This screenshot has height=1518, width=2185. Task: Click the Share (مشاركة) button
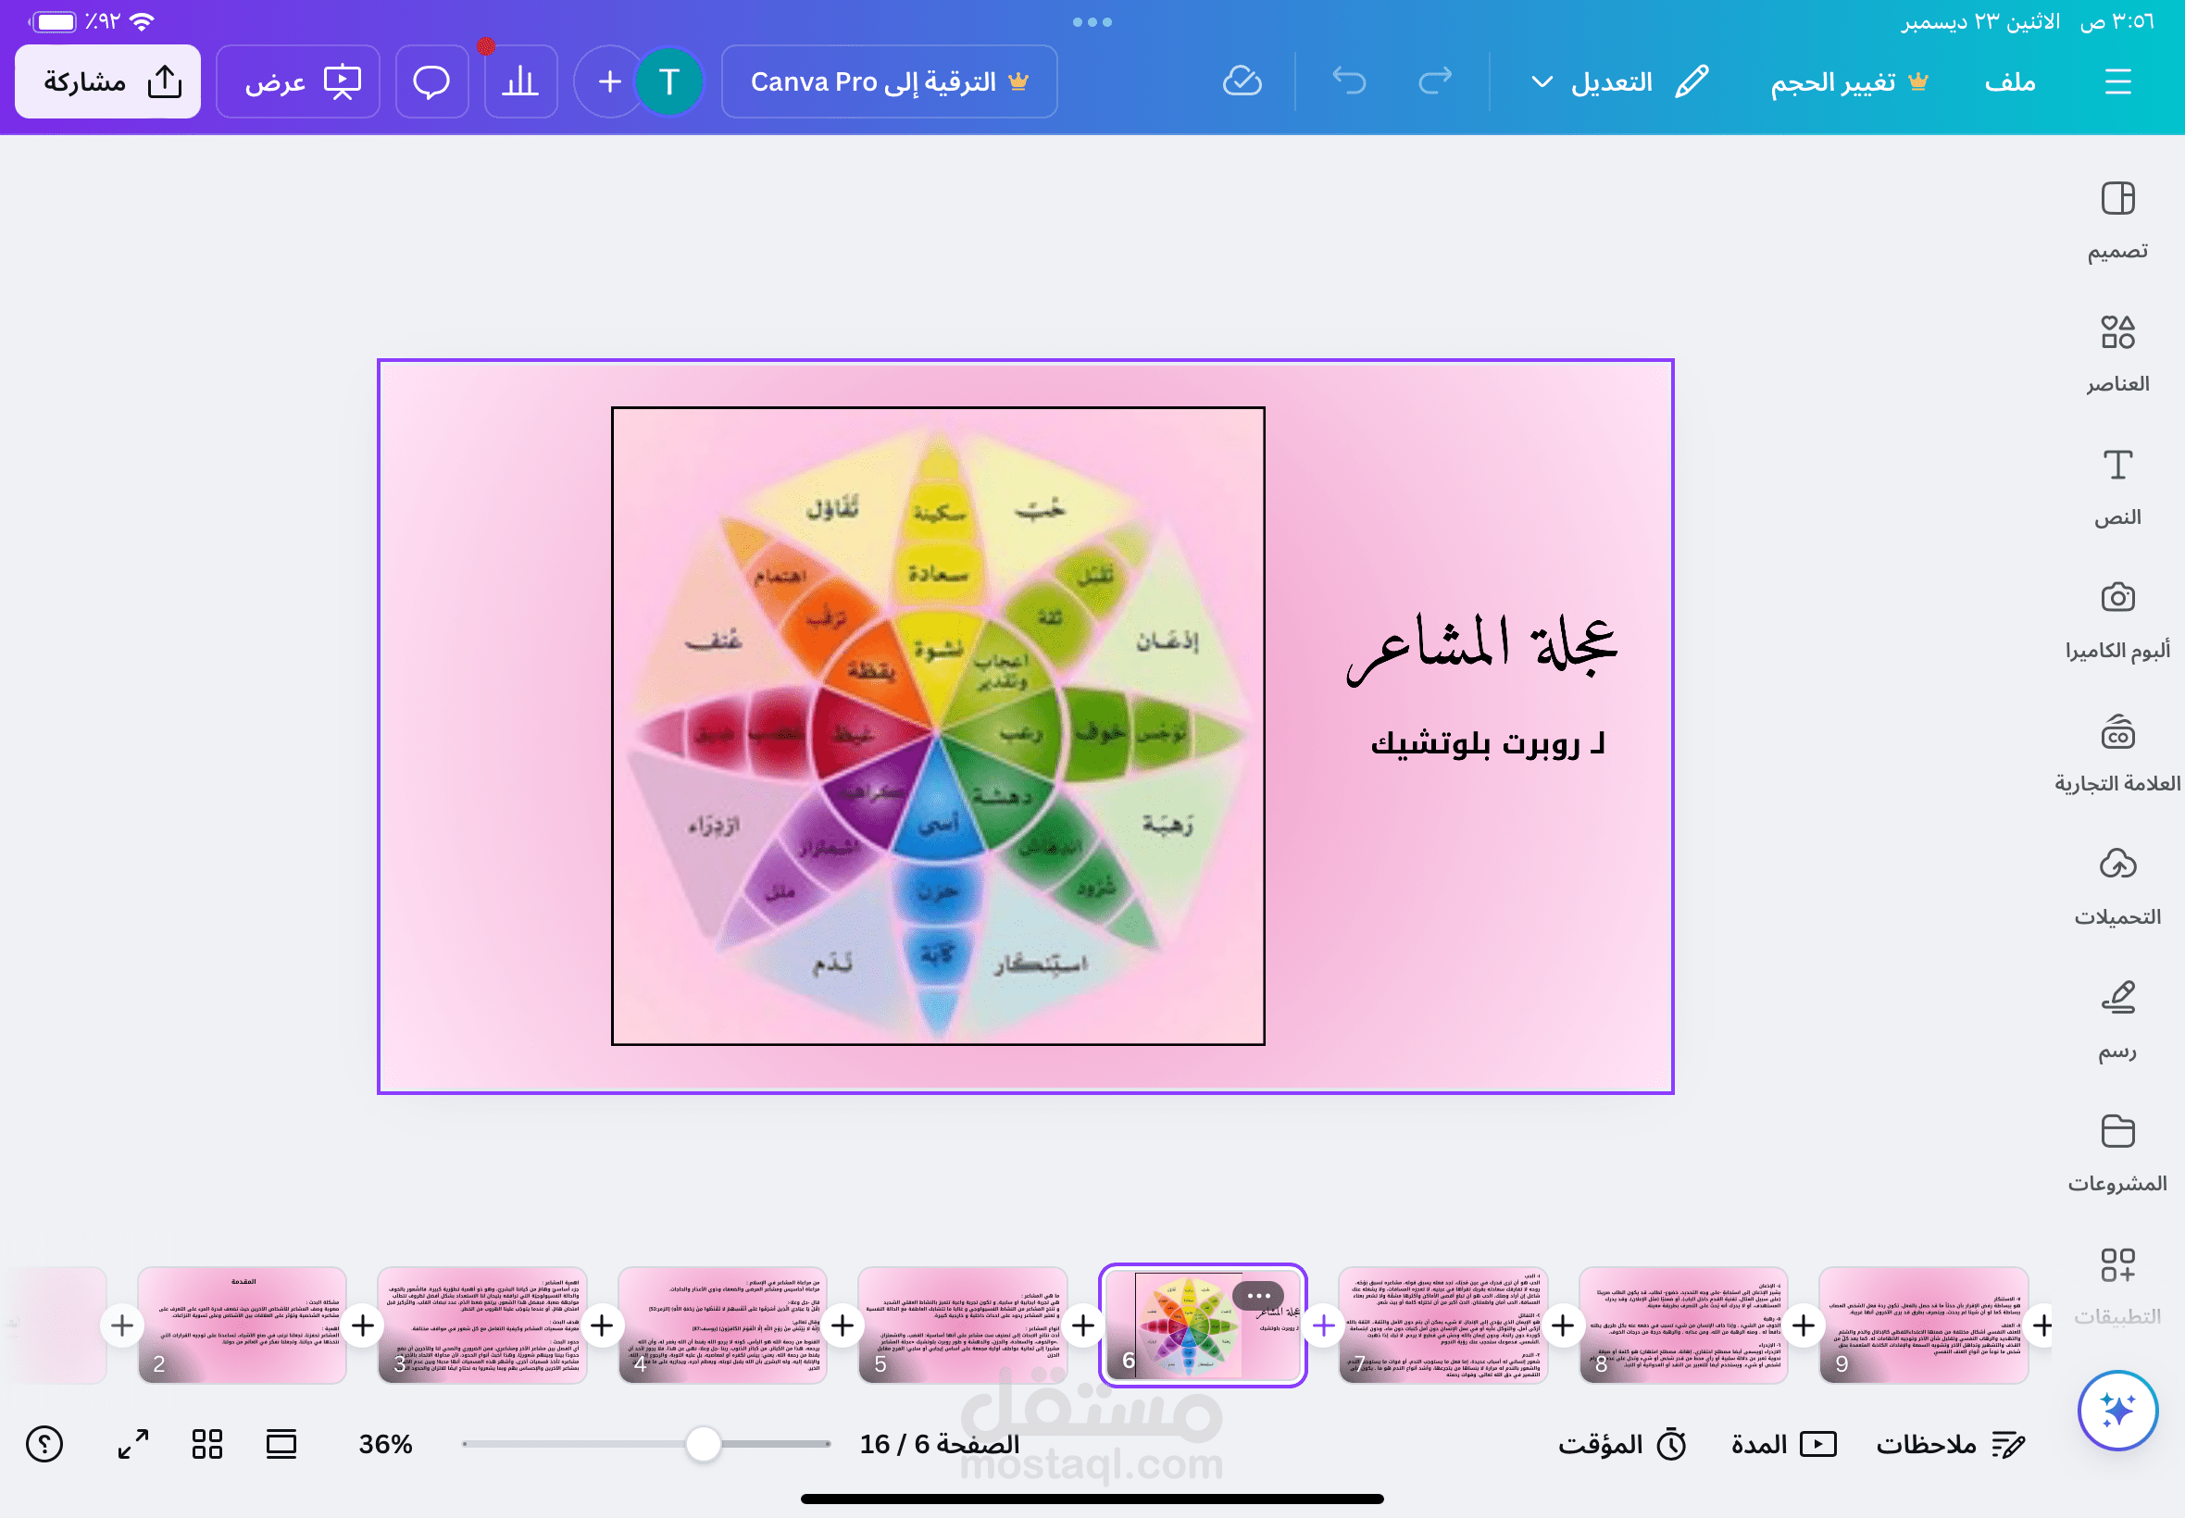coord(107,81)
